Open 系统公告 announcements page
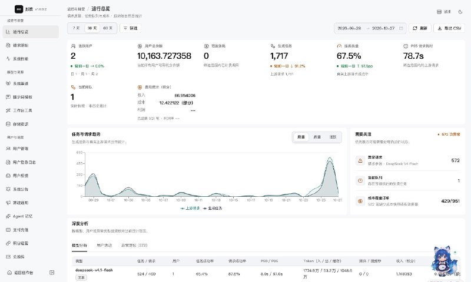 [31, 189]
